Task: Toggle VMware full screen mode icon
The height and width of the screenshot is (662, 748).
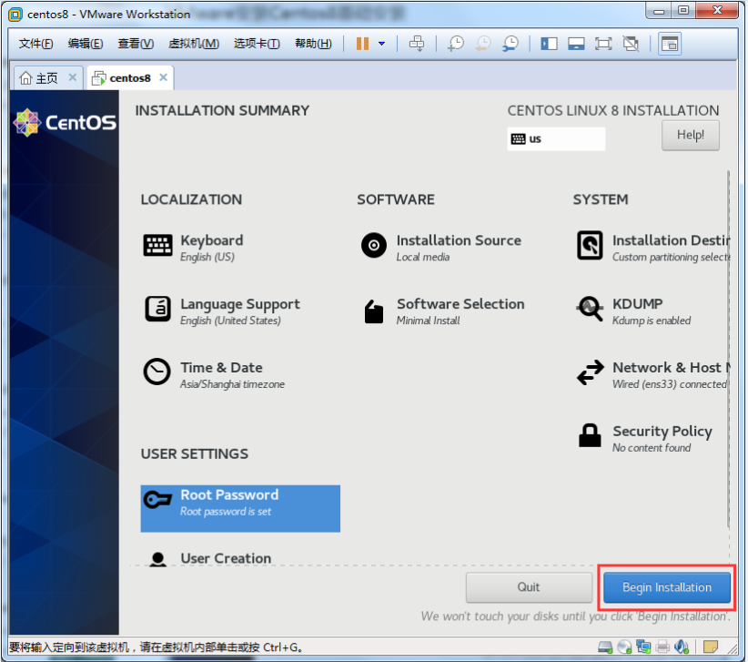Action: coord(603,44)
